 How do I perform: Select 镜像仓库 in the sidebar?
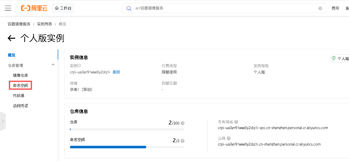coord(20,75)
